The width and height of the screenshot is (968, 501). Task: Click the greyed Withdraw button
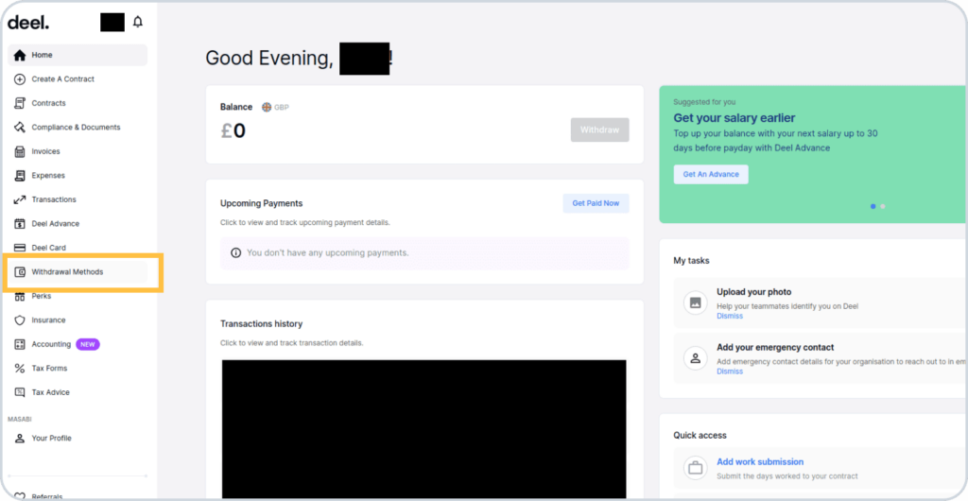599,130
